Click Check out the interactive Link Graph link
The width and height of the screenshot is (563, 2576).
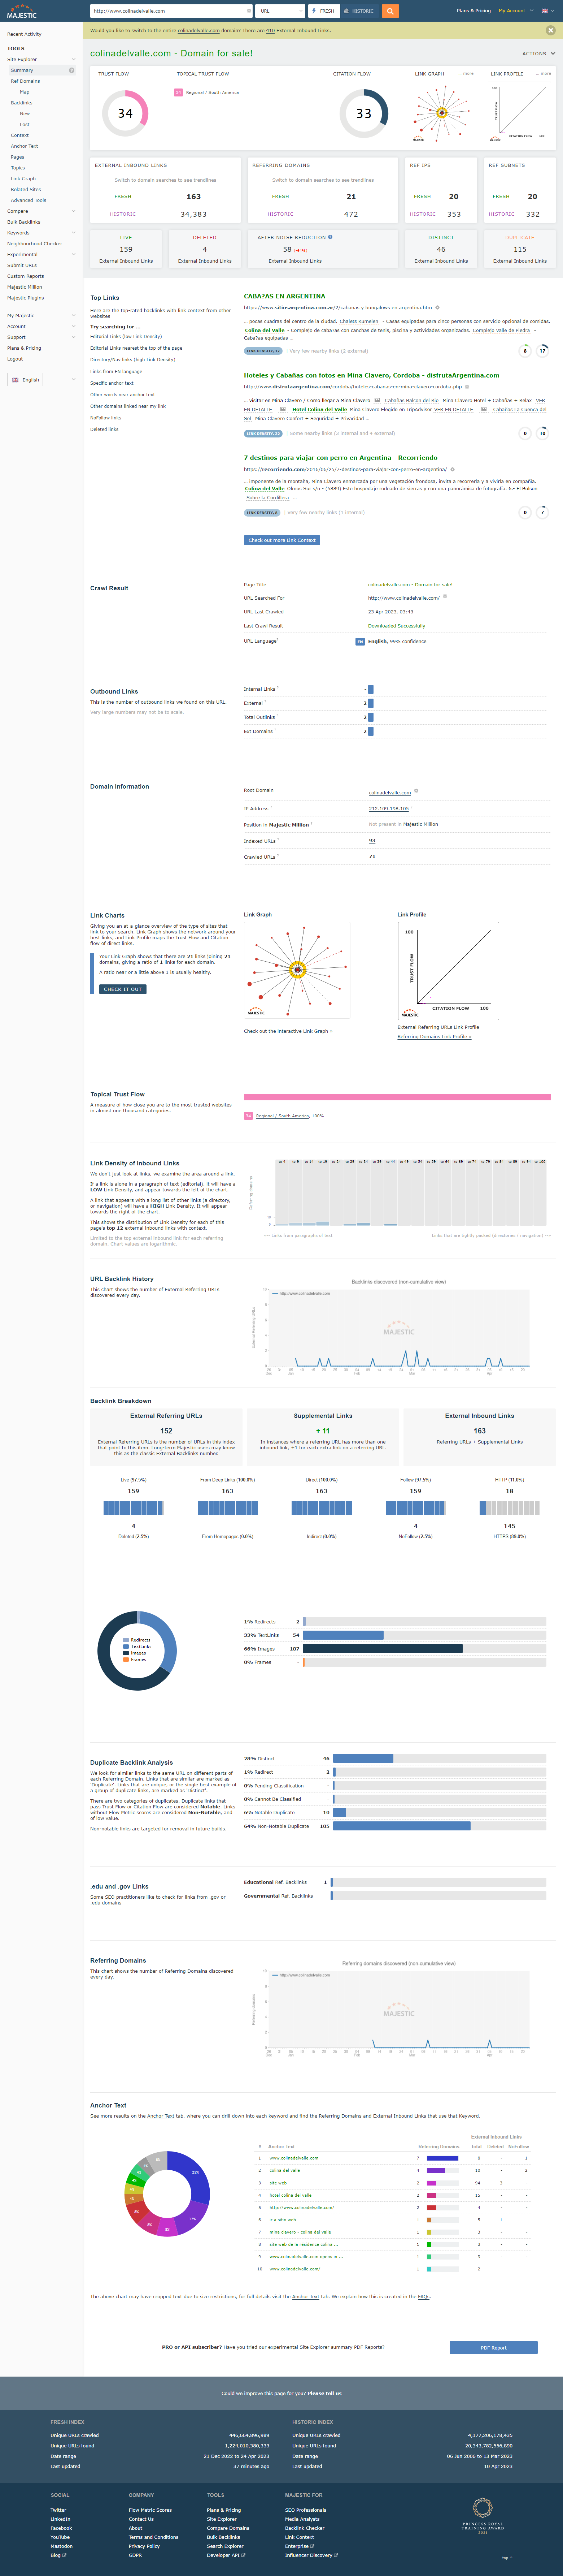tap(288, 1031)
